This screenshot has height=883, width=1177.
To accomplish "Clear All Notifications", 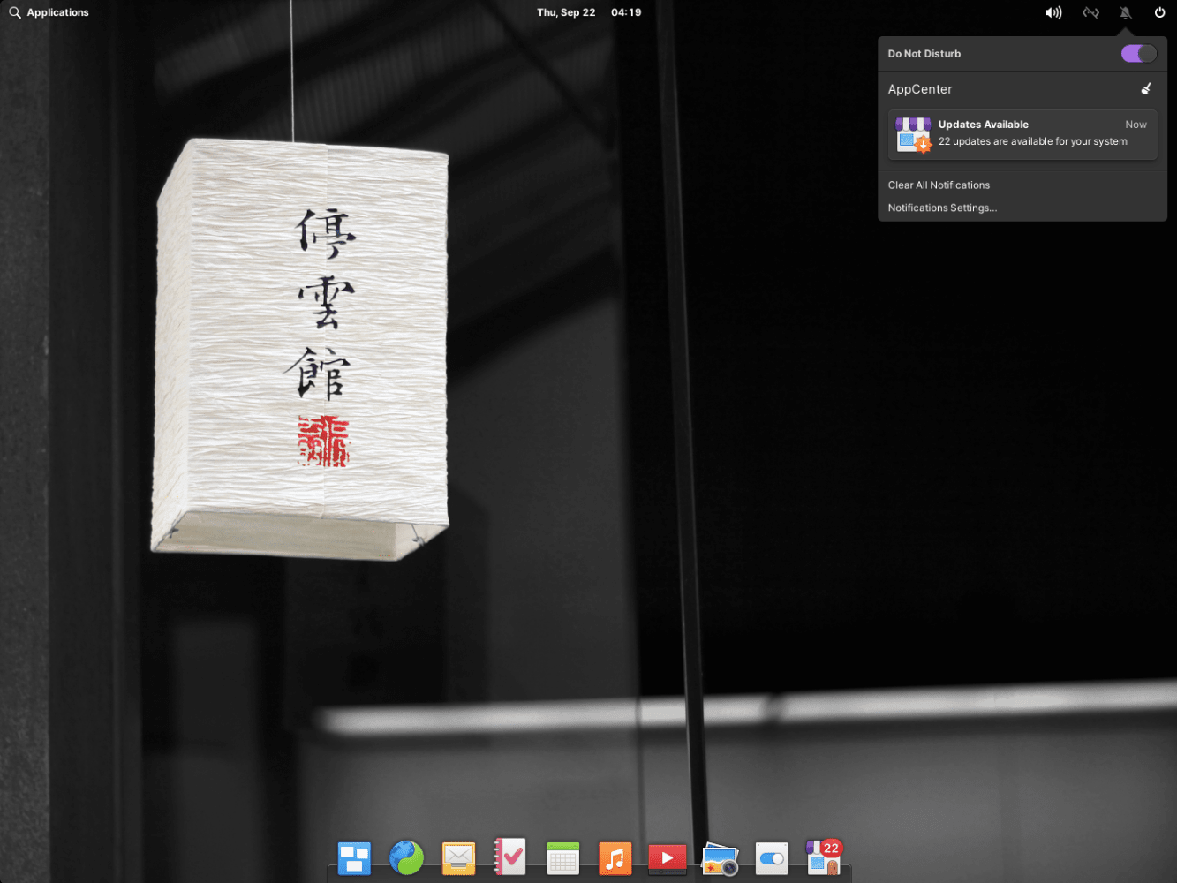I will (939, 185).
